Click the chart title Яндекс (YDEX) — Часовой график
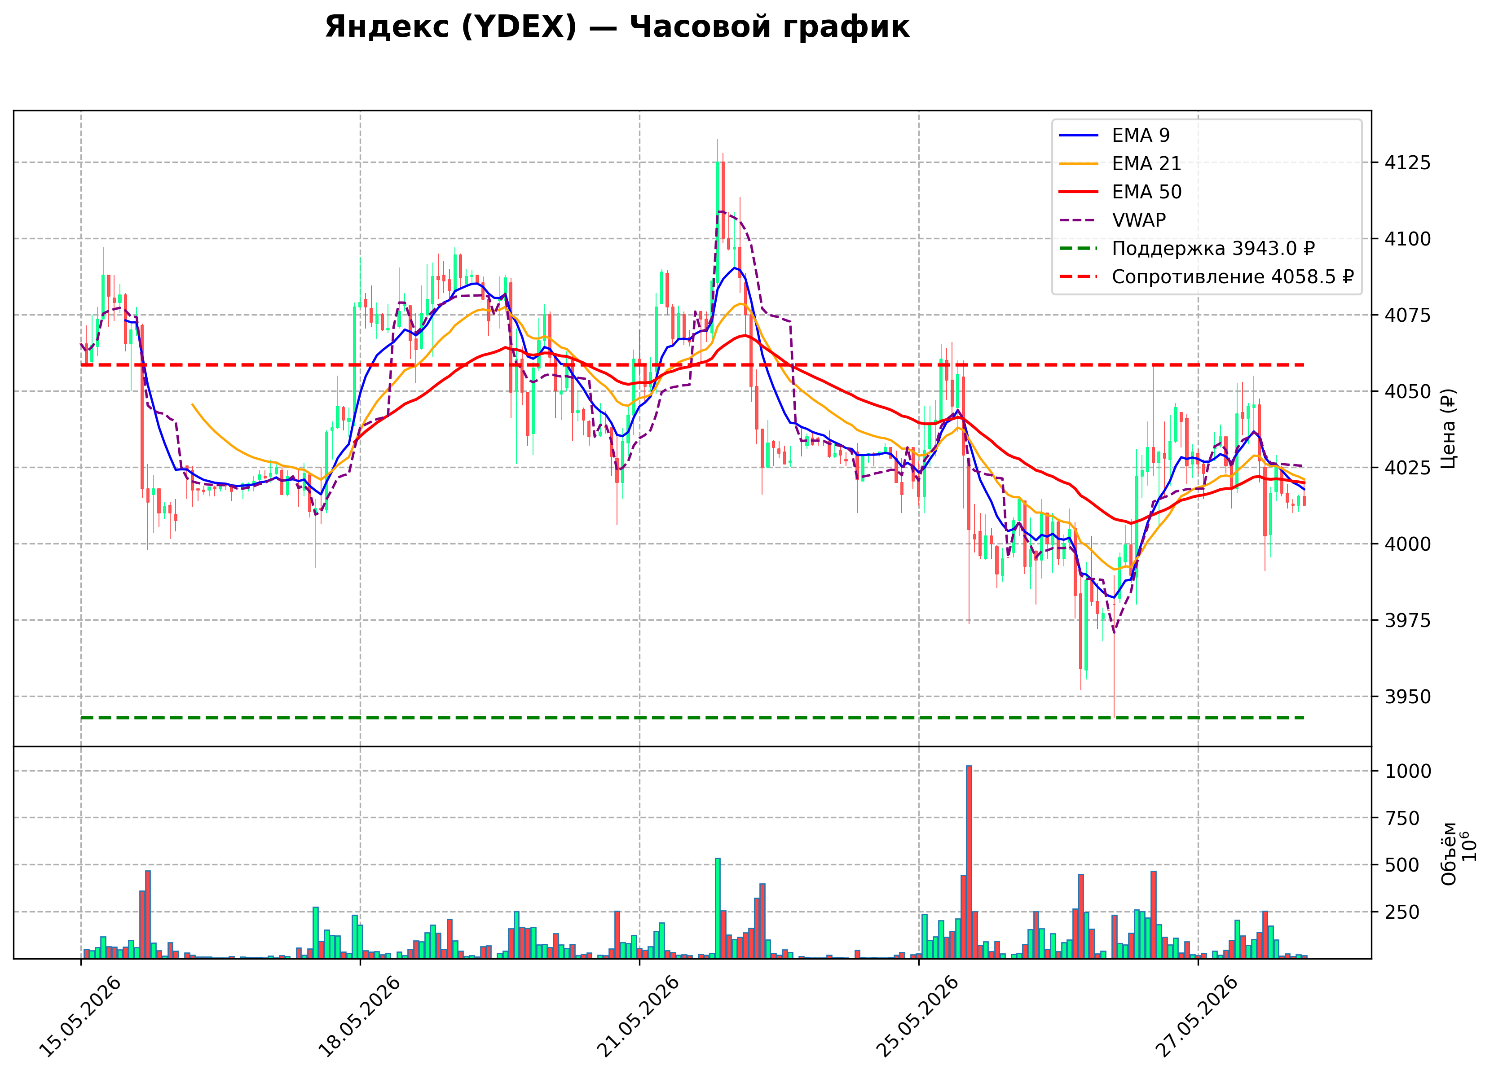This screenshot has width=1494, height=1074. tap(617, 28)
